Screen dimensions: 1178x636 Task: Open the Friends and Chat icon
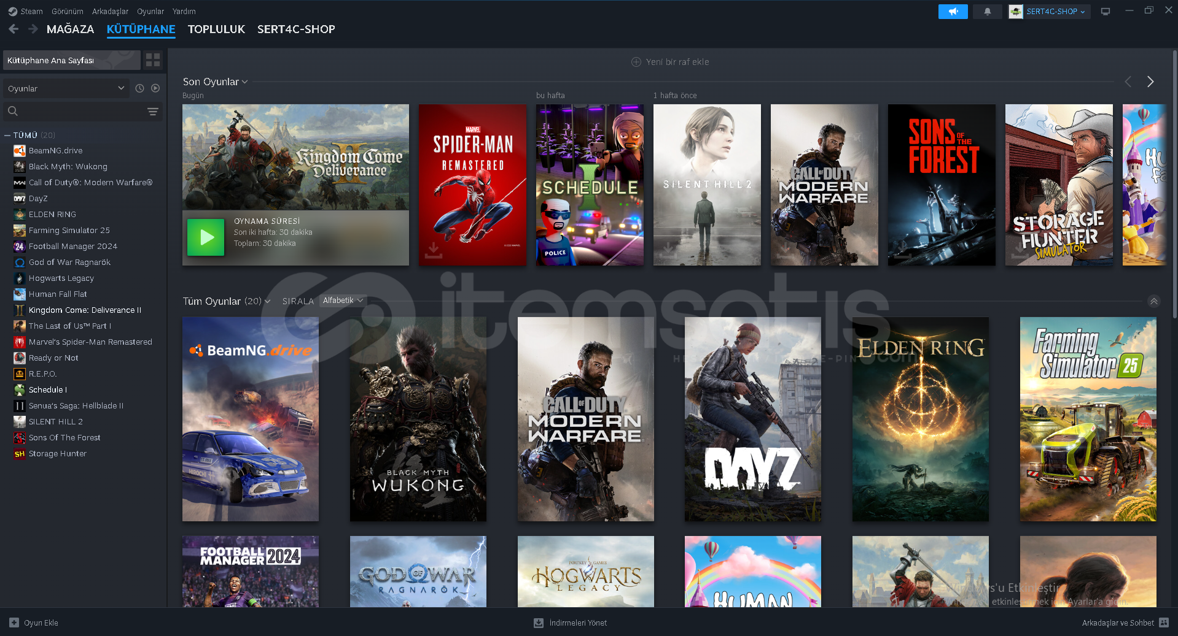point(1164,623)
